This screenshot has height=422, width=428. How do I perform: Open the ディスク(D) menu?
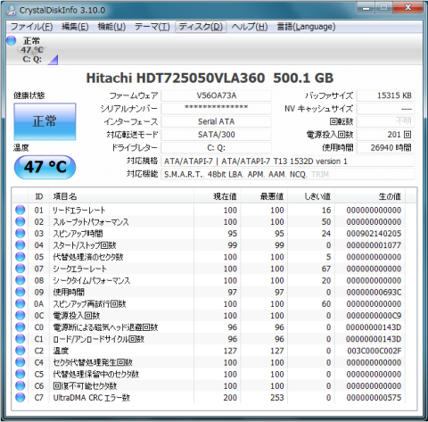(201, 27)
